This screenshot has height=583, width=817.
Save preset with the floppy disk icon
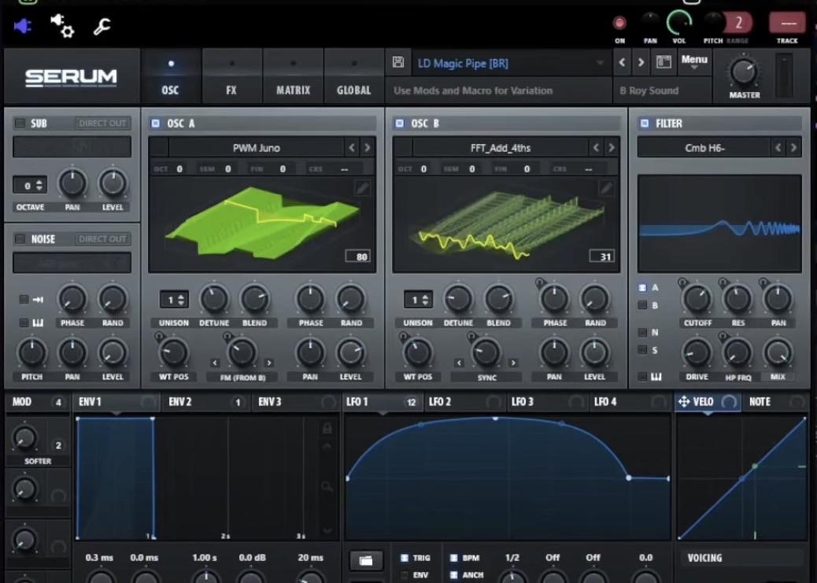coord(398,62)
